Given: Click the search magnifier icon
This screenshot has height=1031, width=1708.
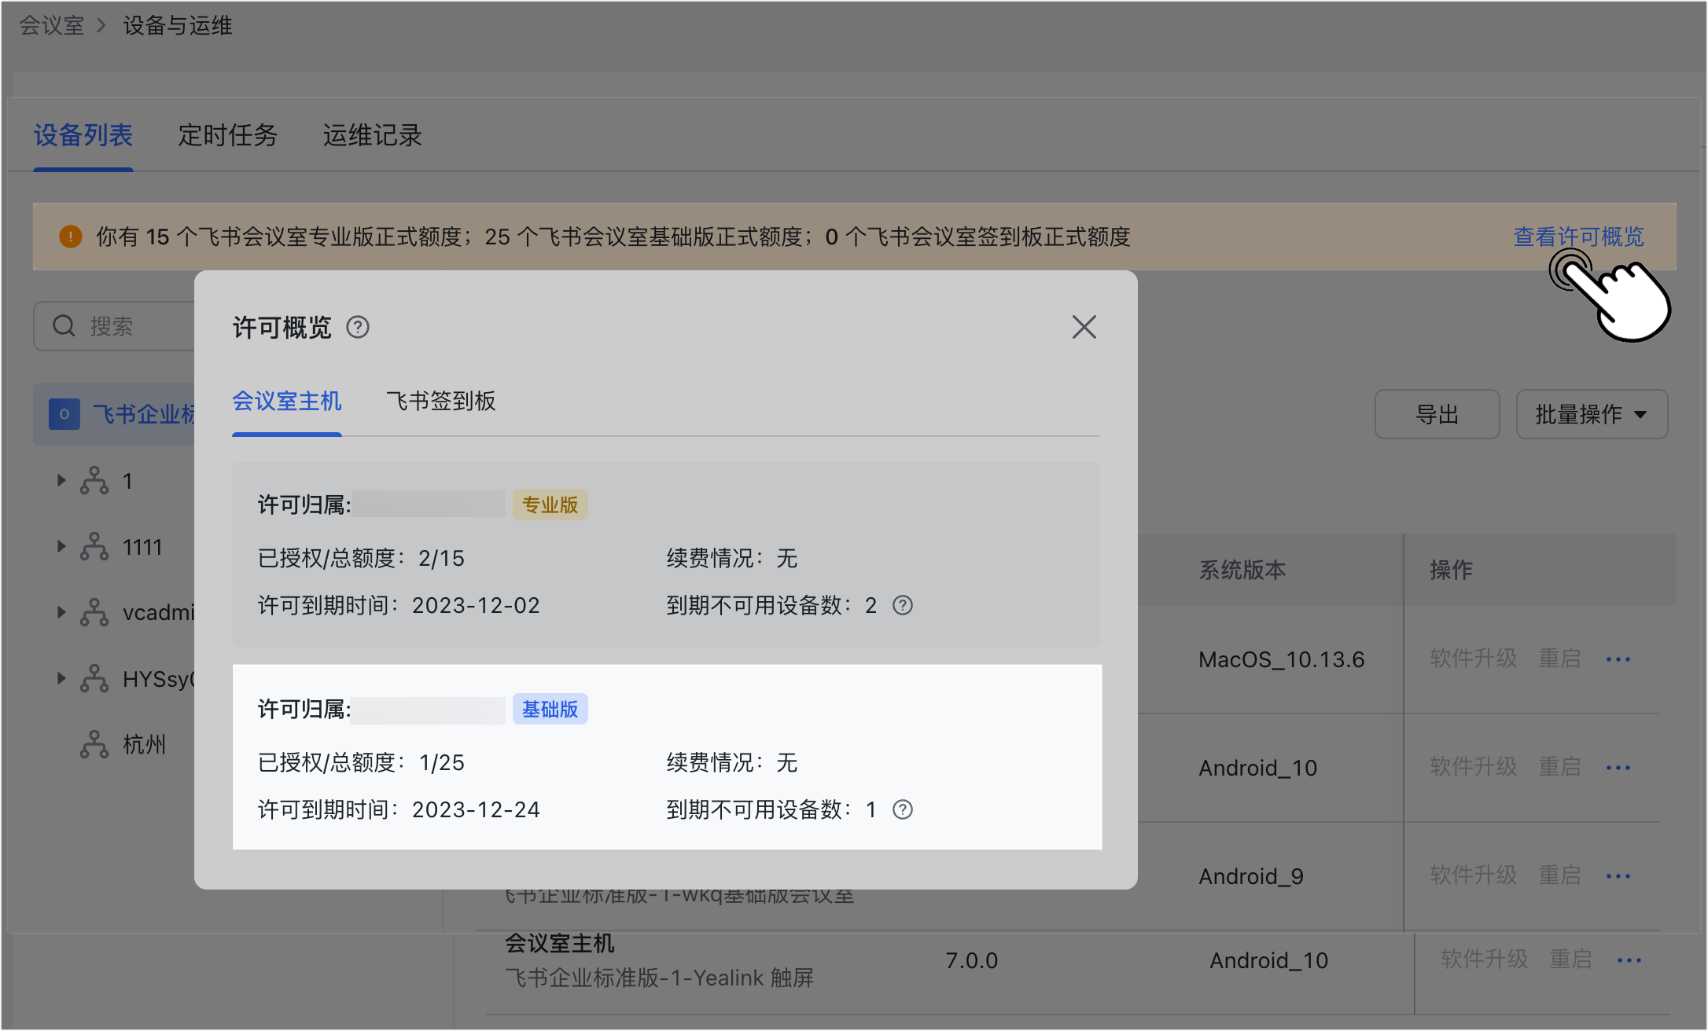Looking at the screenshot, I should pyautogui.click(x=64, y=325).
